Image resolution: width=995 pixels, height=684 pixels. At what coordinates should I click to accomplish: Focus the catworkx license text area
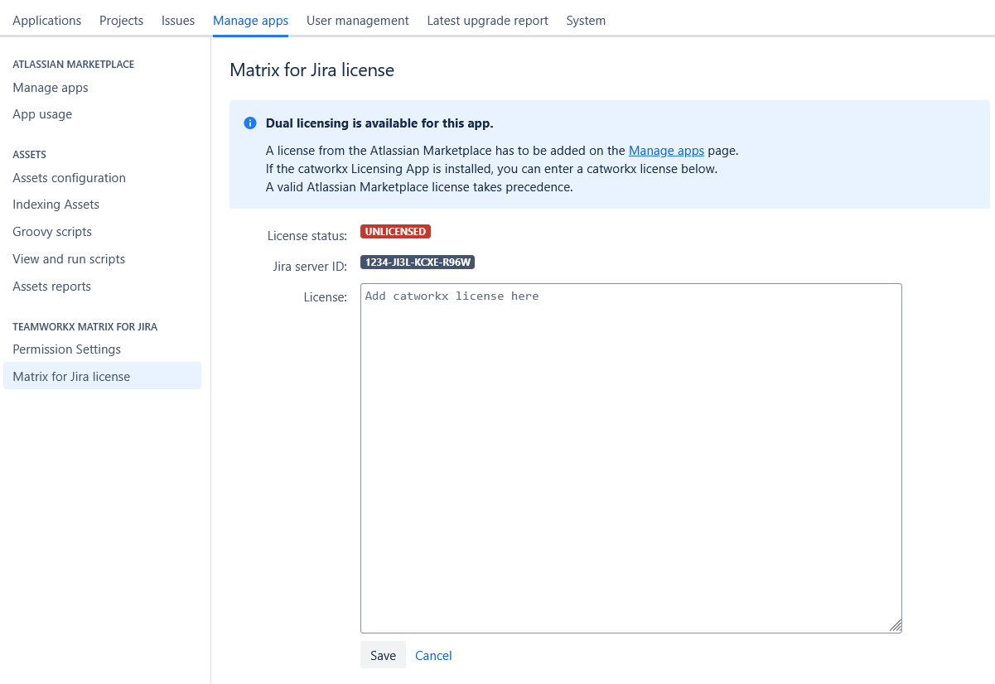(x=630, y=458)
